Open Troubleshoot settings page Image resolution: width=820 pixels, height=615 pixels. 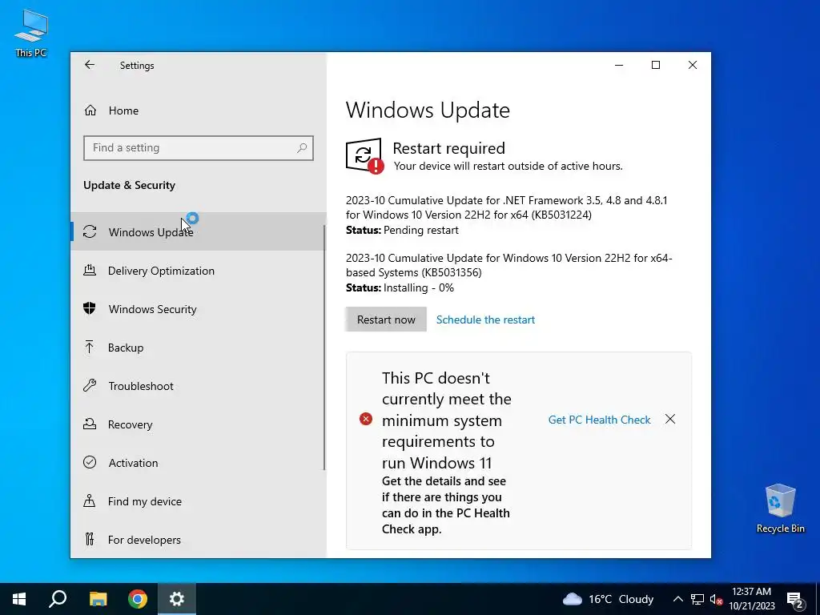[199, 386]
